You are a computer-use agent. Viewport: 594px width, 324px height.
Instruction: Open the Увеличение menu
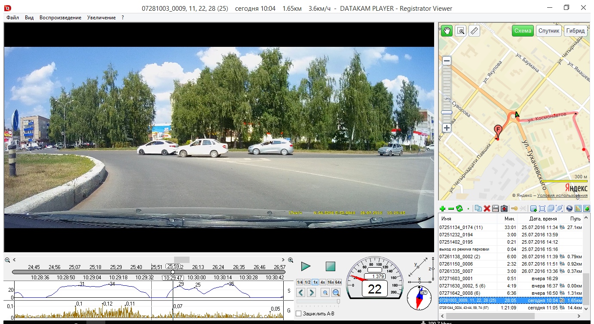[101, 18]
